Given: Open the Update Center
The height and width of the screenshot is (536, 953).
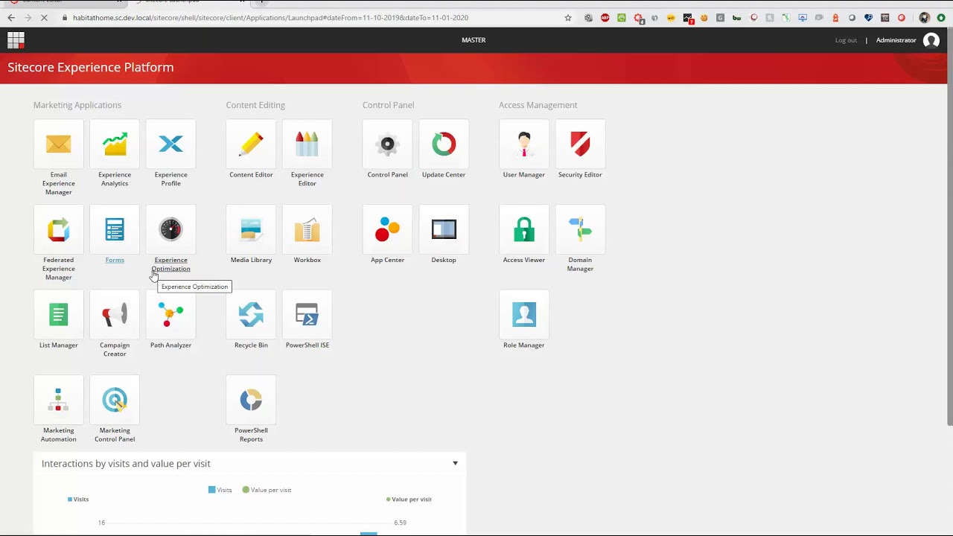Looking at the screenshot, I should click(x=444, y=144).
